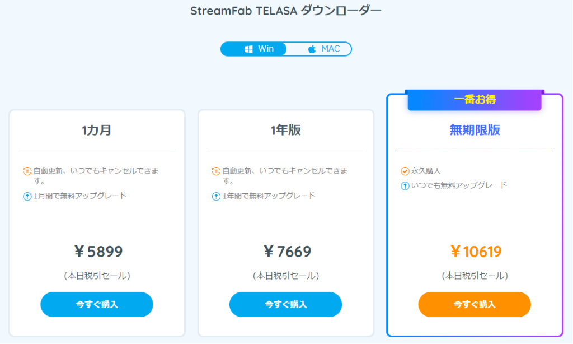Click the Apple logo icon
This screenshot has width=573, height=344.
(x=312, y=49)
